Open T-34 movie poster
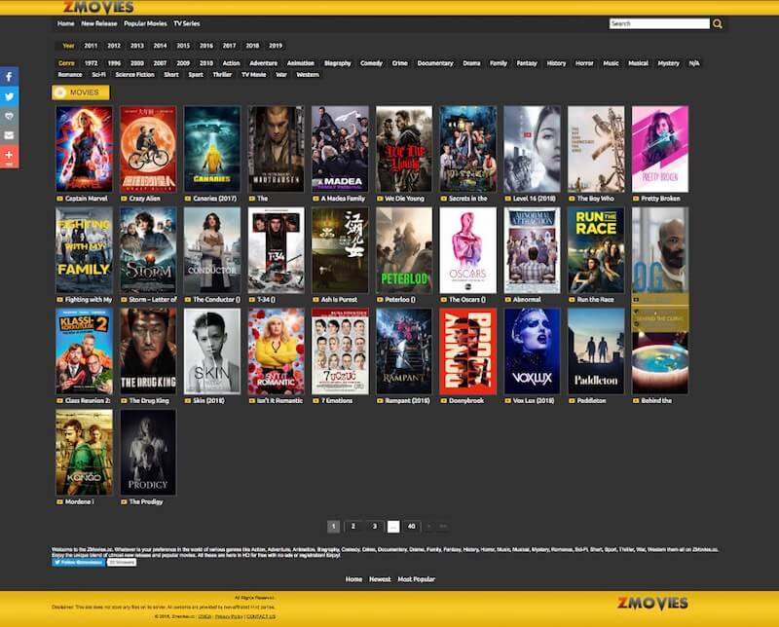This screenshot has height=627, width=779. (277, 250)
